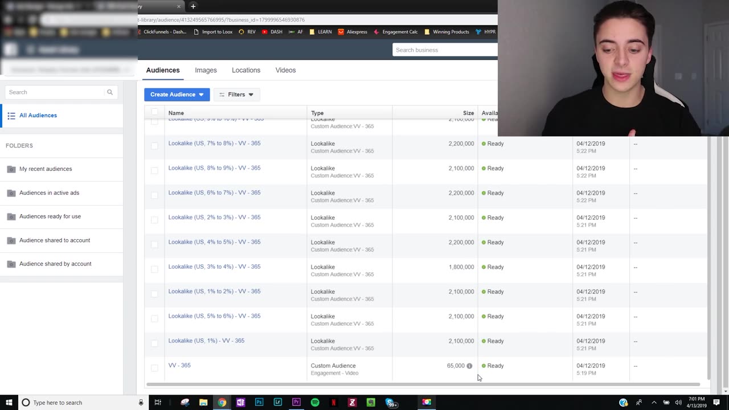The height and width of the screenshot is (410, 729).
Task: Open the Windows notification center
Action: pyautogui.click(x=716, y=403)
